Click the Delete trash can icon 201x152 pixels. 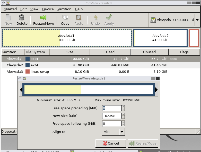[x=22, y=17]
